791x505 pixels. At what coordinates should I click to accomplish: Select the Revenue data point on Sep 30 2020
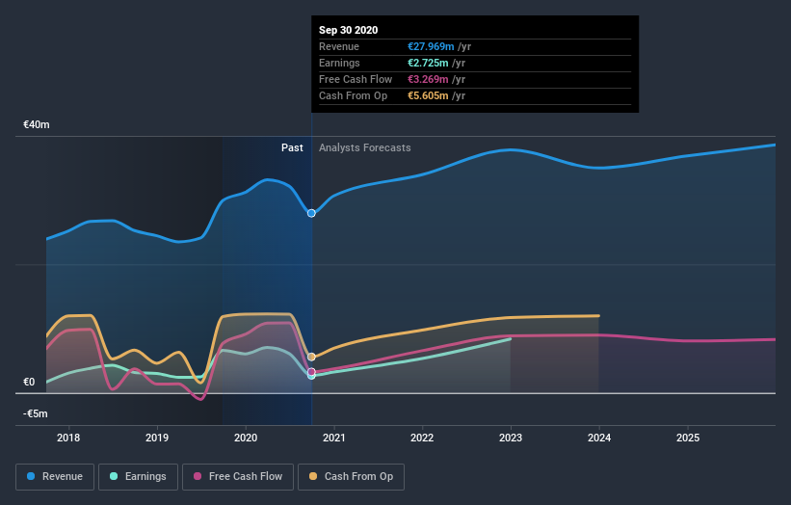pyautogui.click(x=311, y=213)
